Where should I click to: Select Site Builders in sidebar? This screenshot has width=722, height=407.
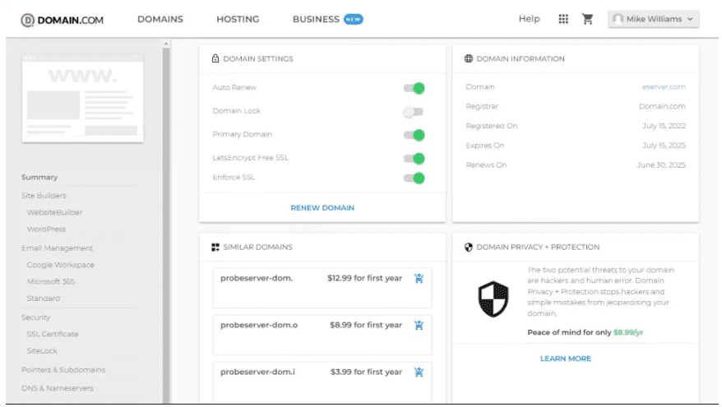pyautogui.click(x=44, y=196)
